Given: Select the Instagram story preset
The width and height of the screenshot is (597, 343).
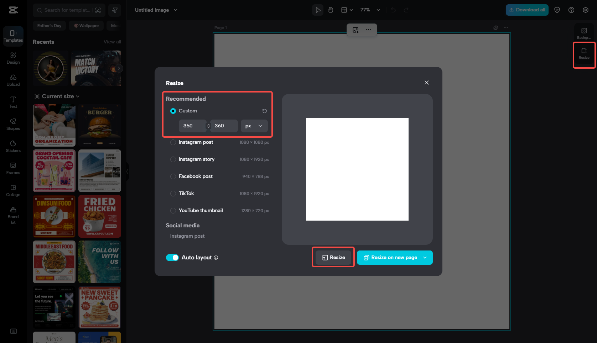Looking at the screenshot, I should tap(173, 159).
